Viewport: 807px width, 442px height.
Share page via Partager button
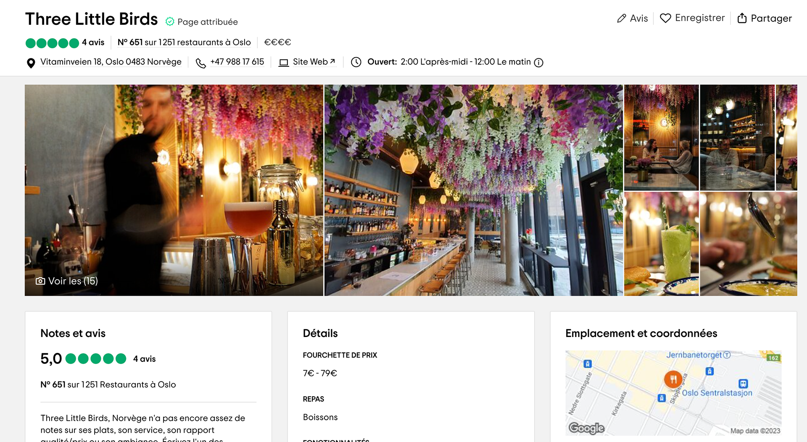click(x=765, y=18)
